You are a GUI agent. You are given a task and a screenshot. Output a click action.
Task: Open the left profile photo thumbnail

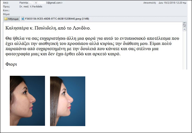[x=27, y=101]
